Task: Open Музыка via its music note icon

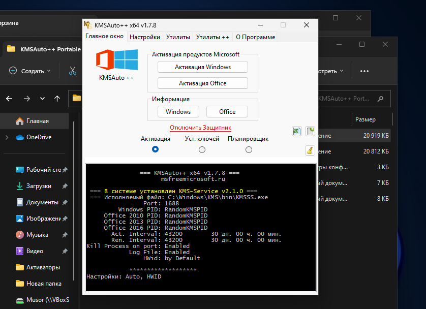Action: pyautogui.click(x=19, y=235)
